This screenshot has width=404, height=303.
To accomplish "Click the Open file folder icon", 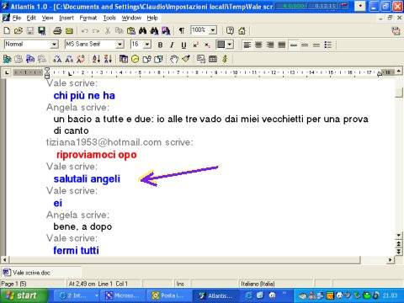I will tap(19, 30).
